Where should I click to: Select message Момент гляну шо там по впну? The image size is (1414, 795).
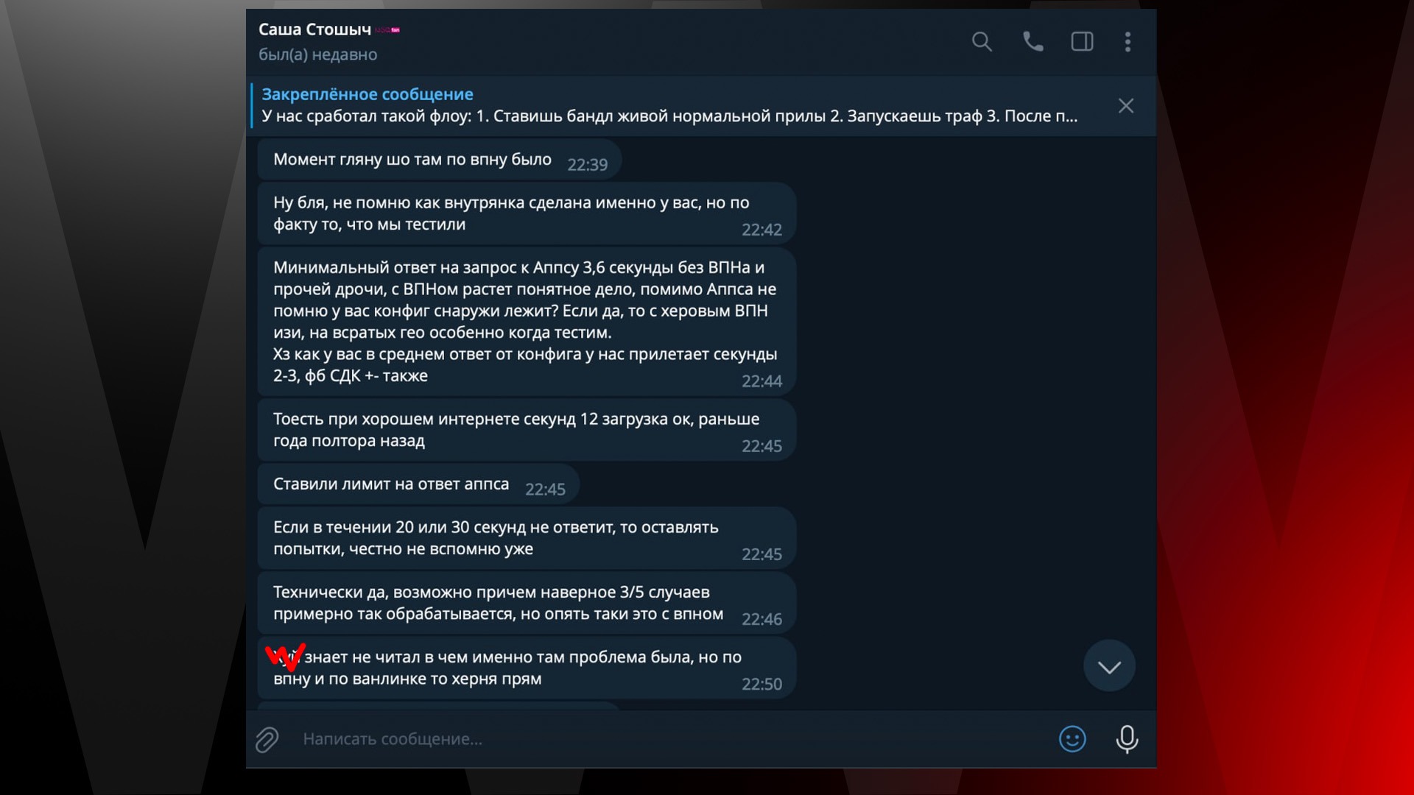tap(439, 160)
